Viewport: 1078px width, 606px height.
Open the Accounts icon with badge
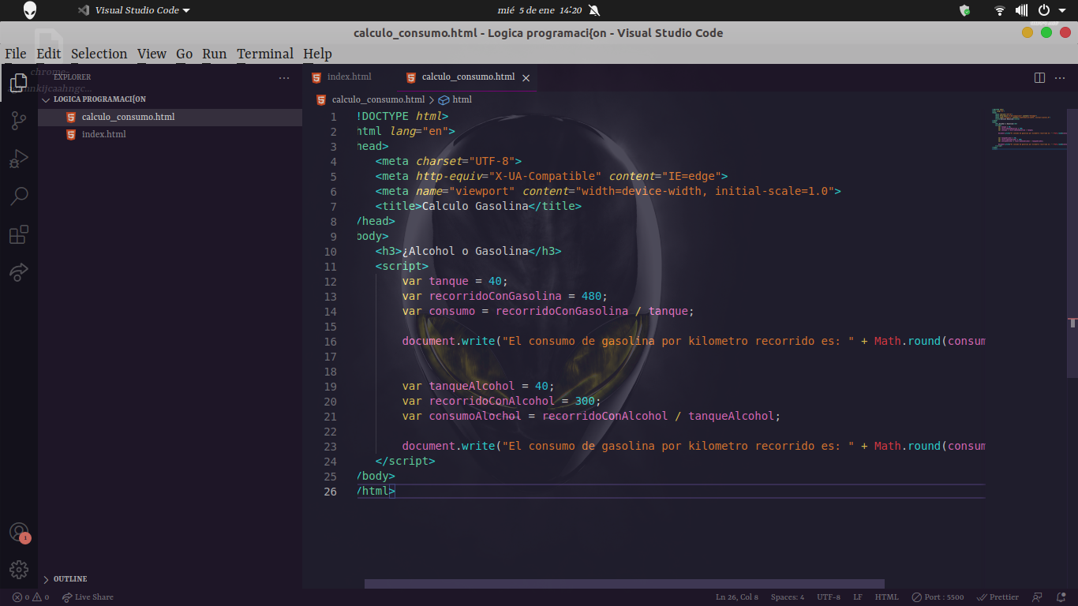(19, 532)
